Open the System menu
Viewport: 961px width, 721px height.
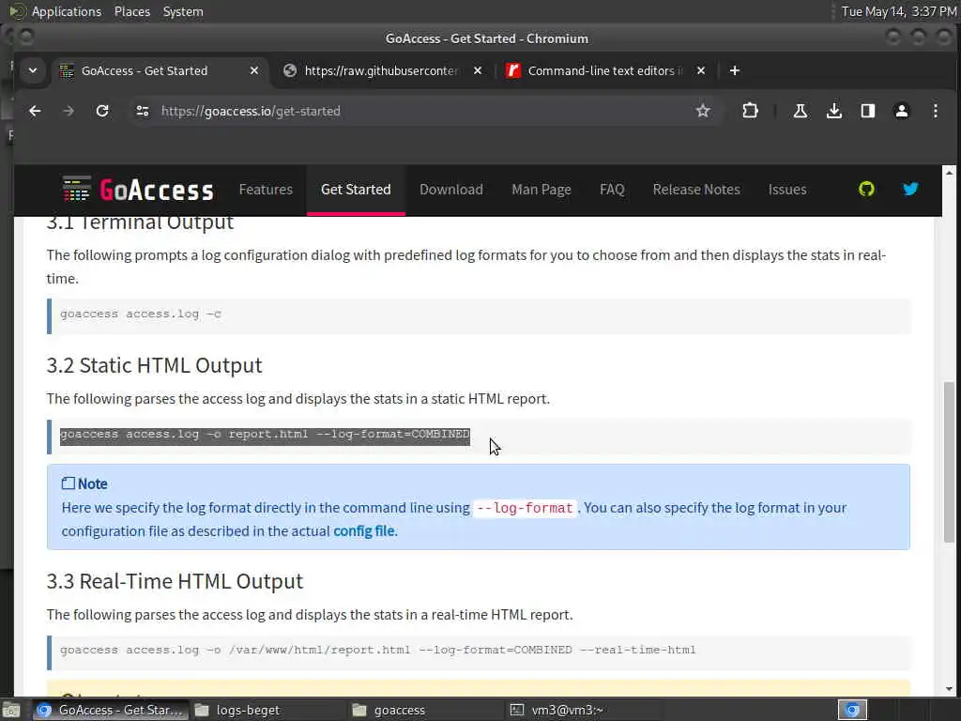(x=183, y=11)
